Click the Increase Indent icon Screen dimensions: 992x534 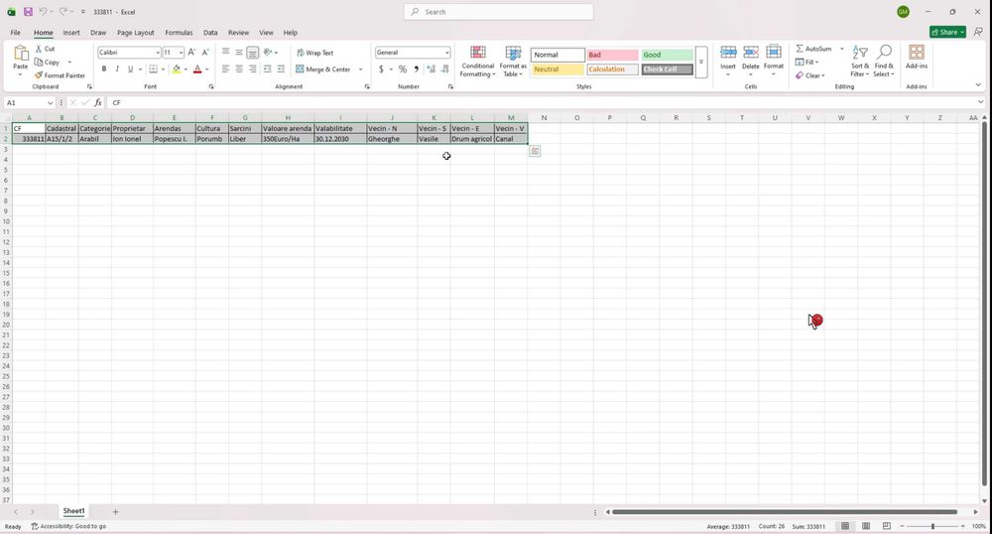(x=281, y=68)
